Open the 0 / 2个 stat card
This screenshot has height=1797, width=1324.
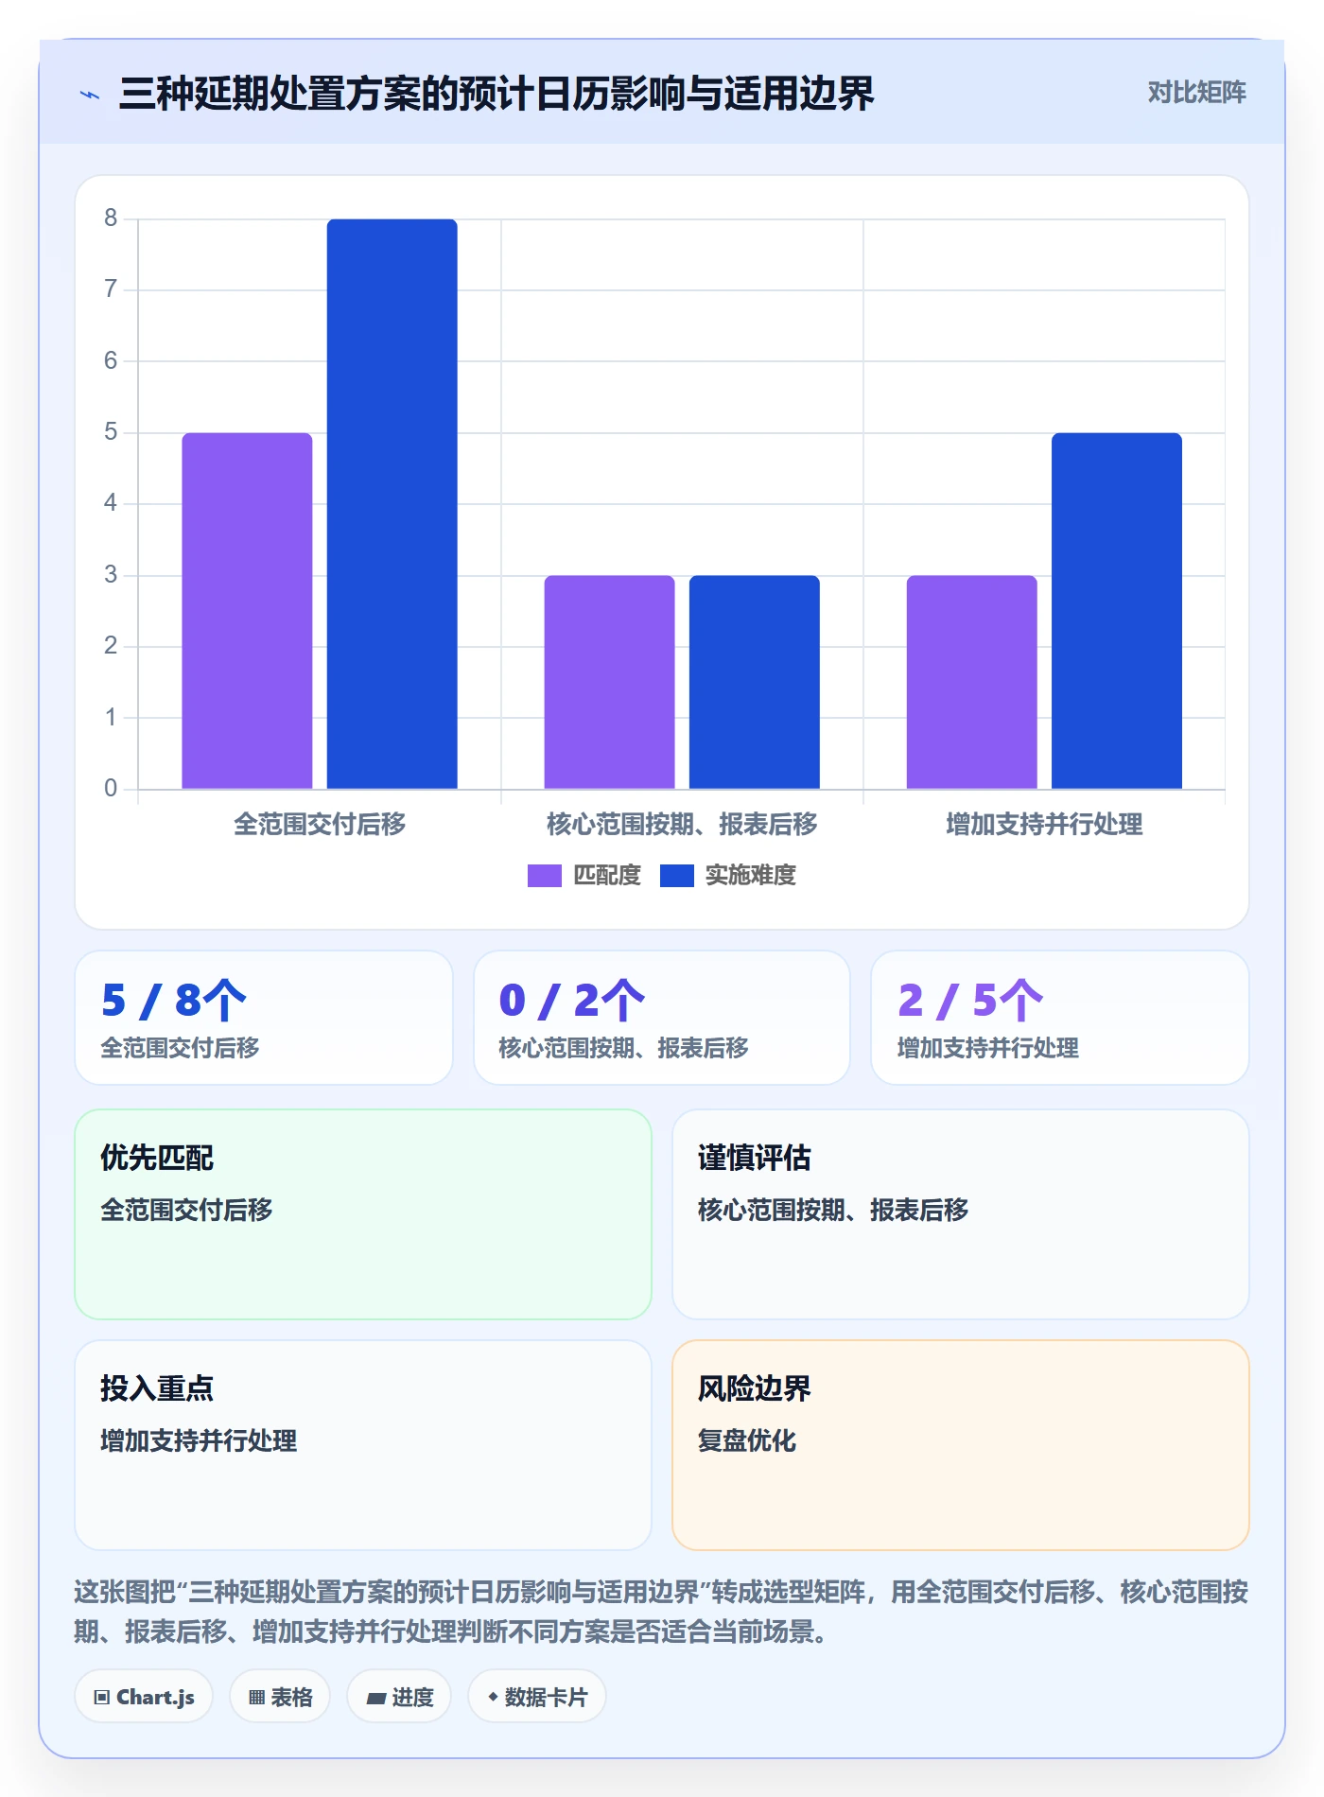click(x=662, y=1018)
